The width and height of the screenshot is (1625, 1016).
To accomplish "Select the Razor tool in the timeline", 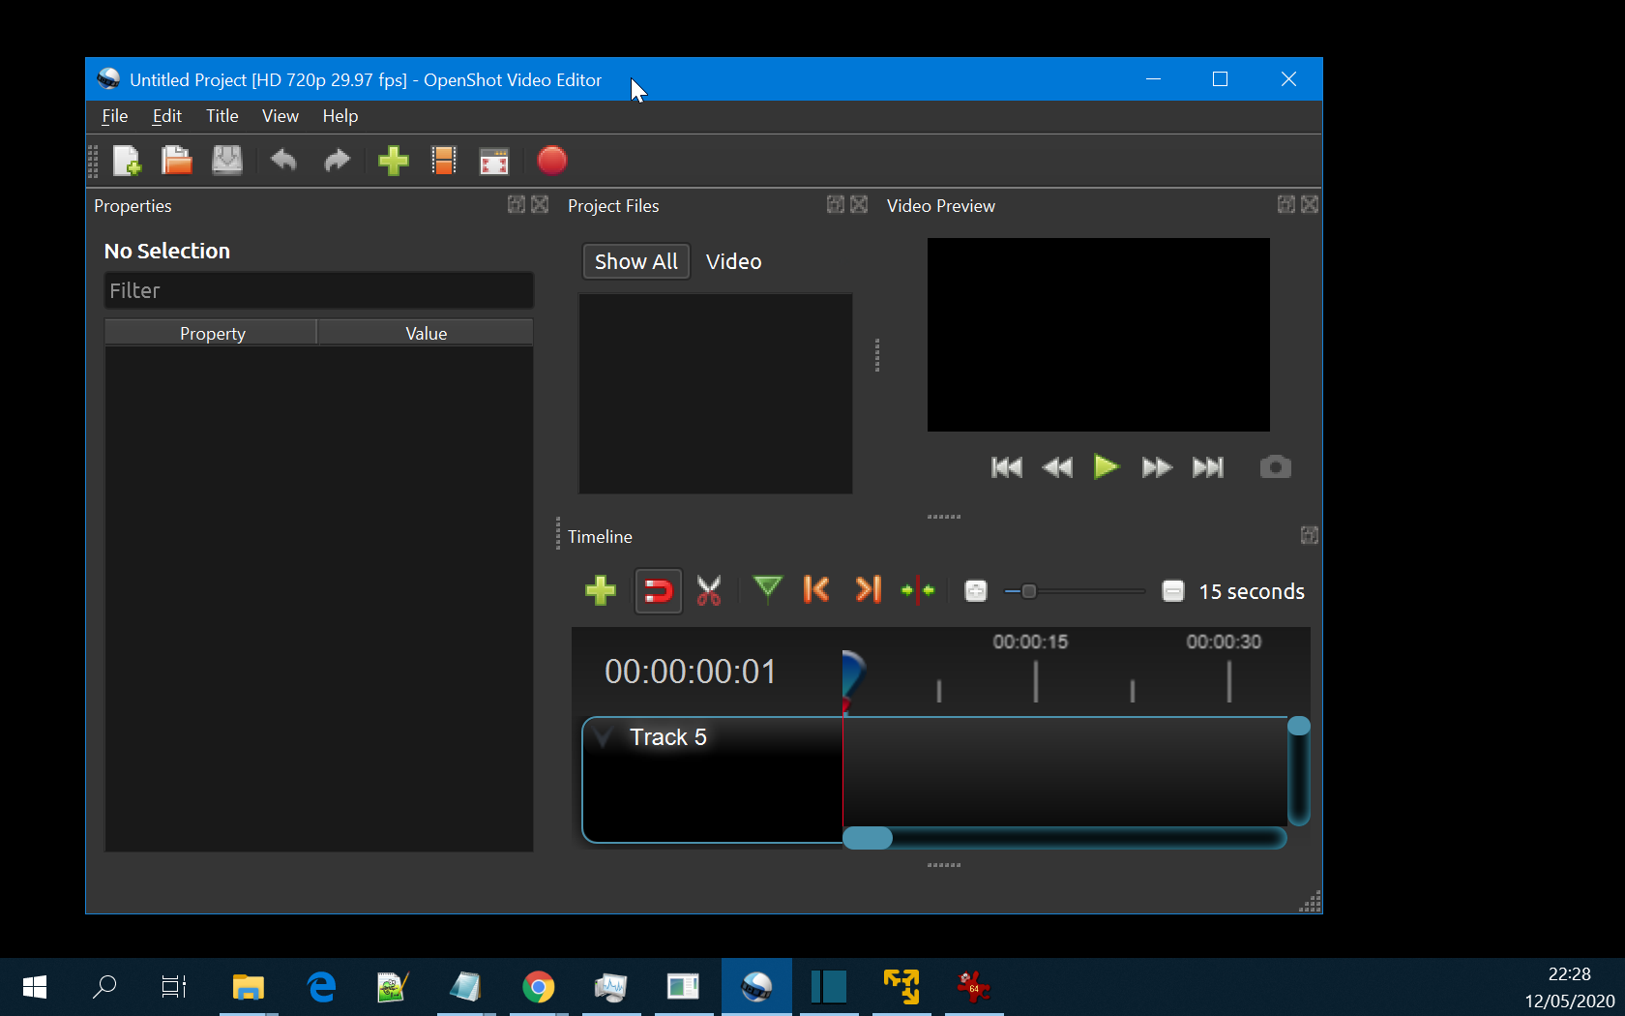I will (709, 590).
